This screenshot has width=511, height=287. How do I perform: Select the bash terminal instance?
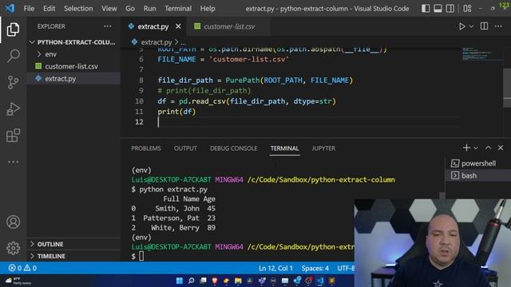478,175
